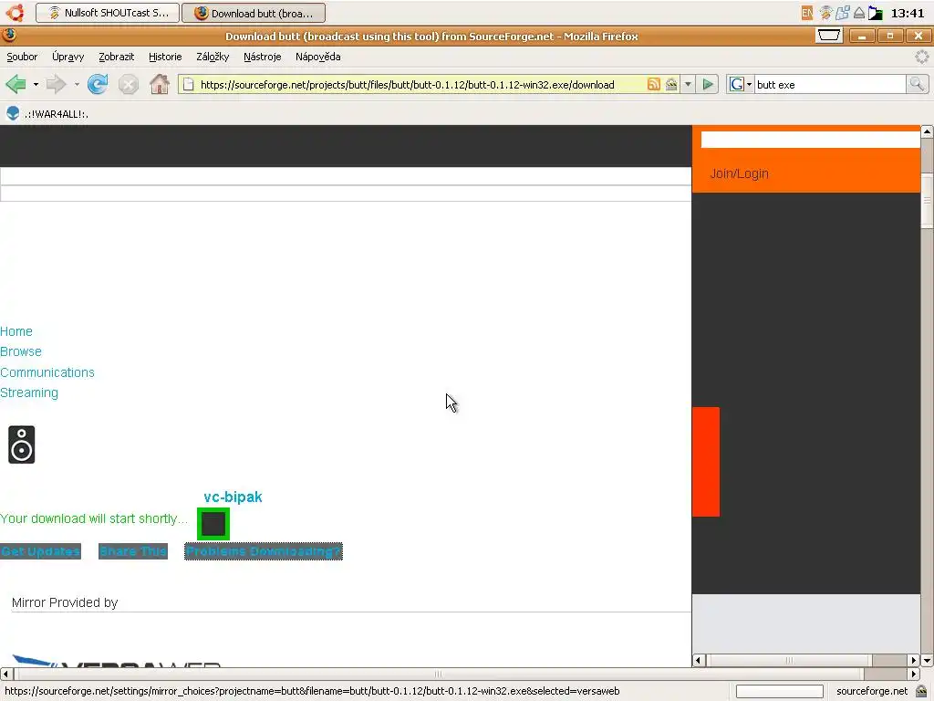934x701 pixels.
Task: Open the Soubor menu
Action: [22, 57]
